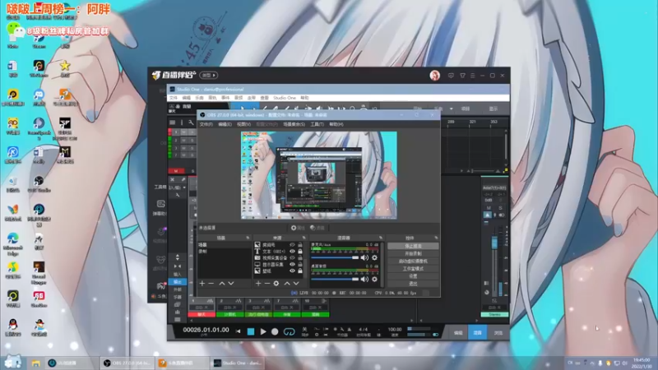
Task: Toggle lock on 文本 (GDI+) source
Action: coord(300,252)
